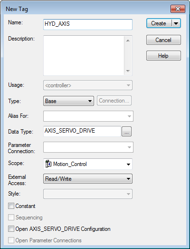Click the Cancel button

point(163,40)
